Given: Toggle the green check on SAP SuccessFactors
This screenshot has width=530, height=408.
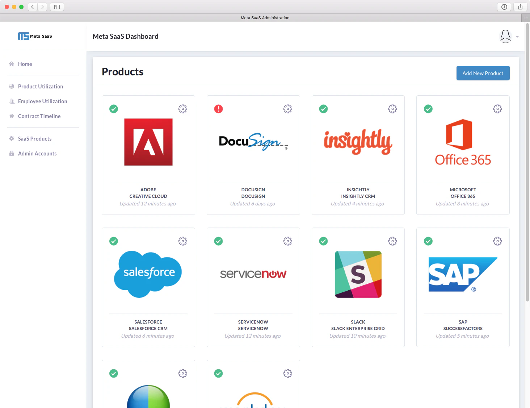Looking at the screenshot, I should pyautogui.click(x=428, y=241).
